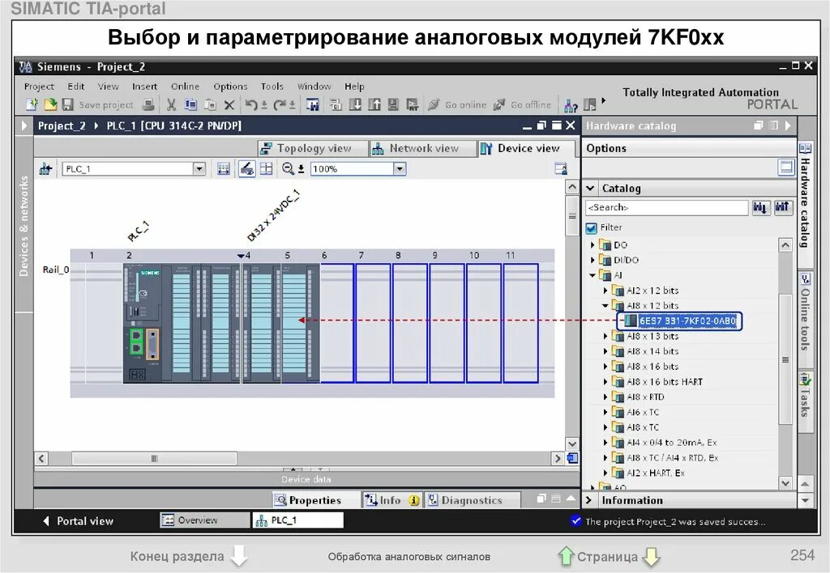Viewport: 830px width, 573px height.
Task: Click the Go offline button
Action: click(x=523, y=104)
